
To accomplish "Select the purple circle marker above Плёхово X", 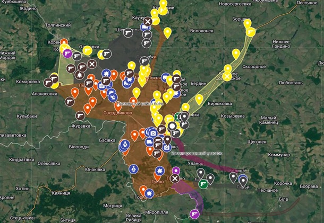I will pyautogui.click(x=176, y=171).
